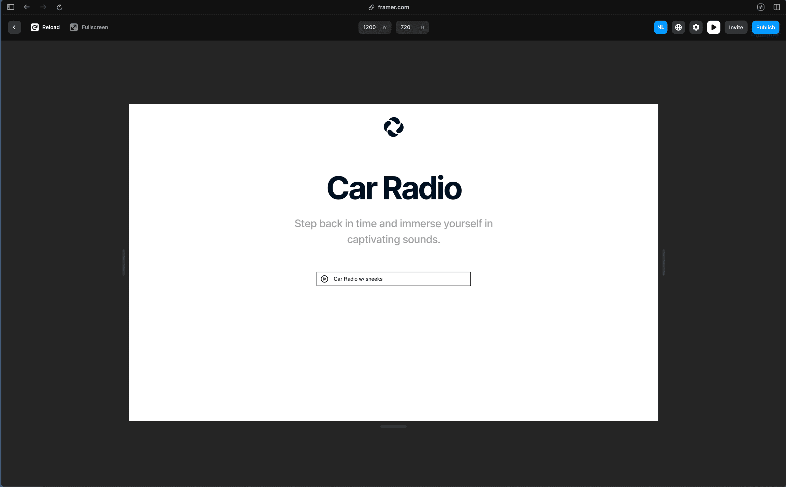Click the 'Car Radio w/ sneeks' label
Viewport: 786px width, 487px height.
pos(358,279)
